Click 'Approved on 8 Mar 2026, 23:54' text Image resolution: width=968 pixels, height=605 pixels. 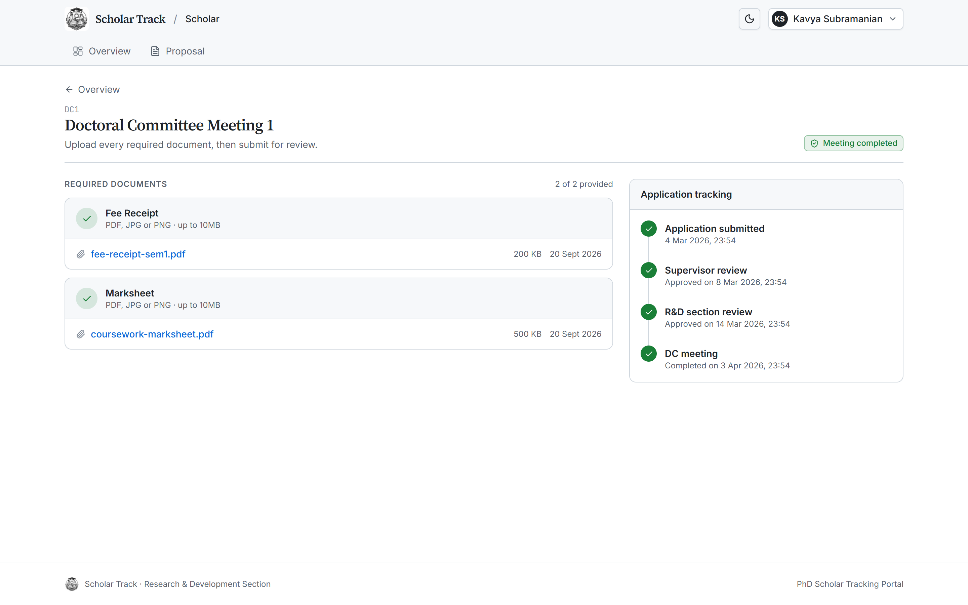click(726, 282)
